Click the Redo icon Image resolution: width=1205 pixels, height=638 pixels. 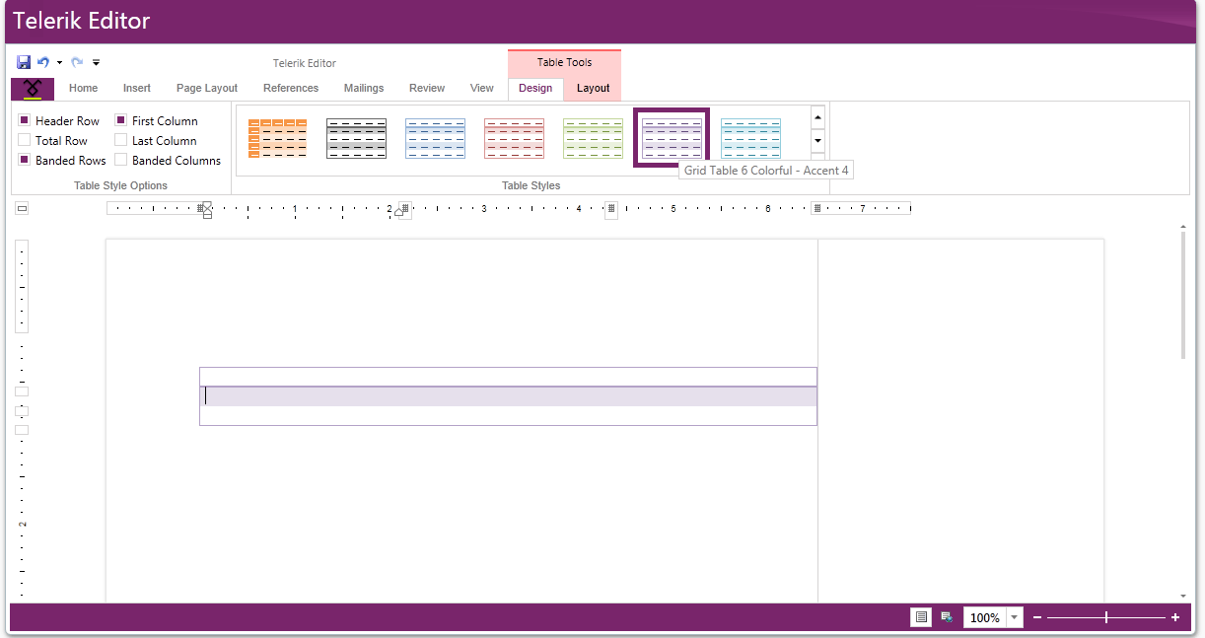click(77, 61)
